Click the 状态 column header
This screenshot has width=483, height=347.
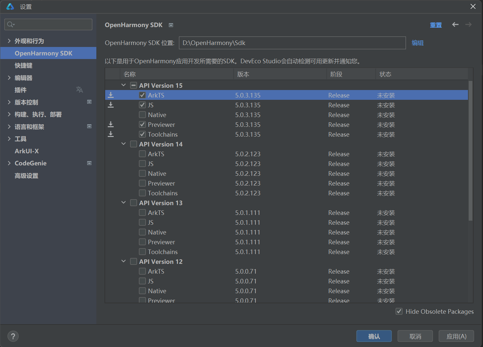pyautogui.click(x=422, y=74)
